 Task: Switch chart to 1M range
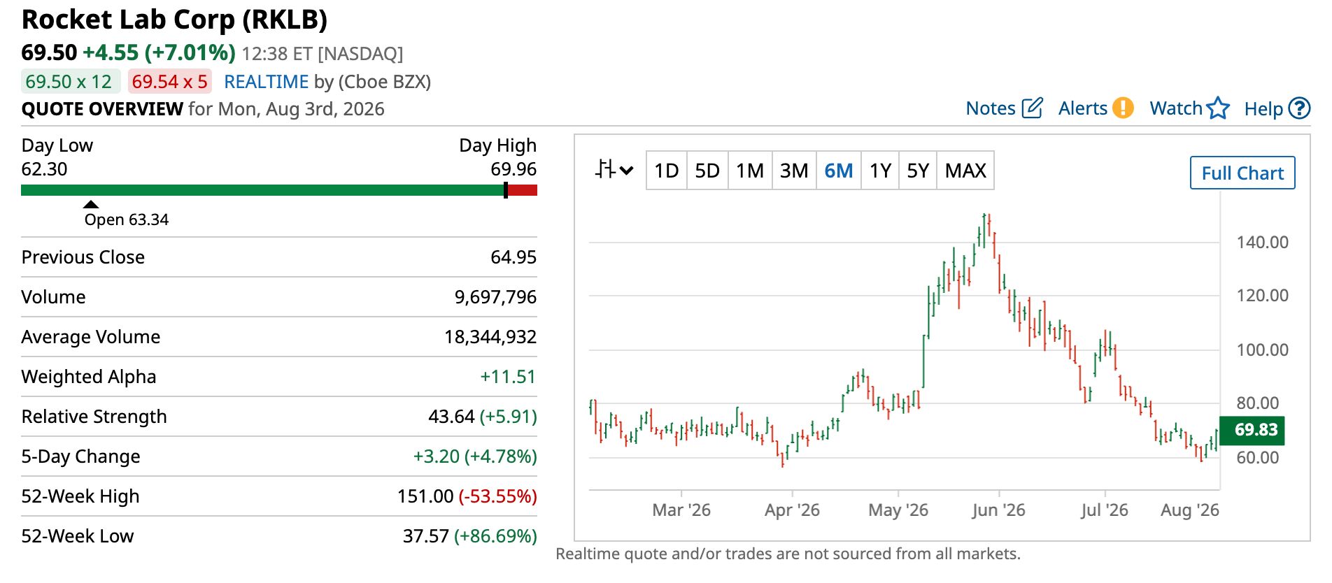(750, 171)
